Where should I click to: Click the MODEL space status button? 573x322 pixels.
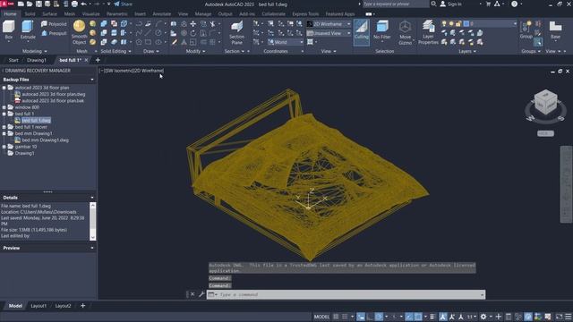(x=321, y=317)
